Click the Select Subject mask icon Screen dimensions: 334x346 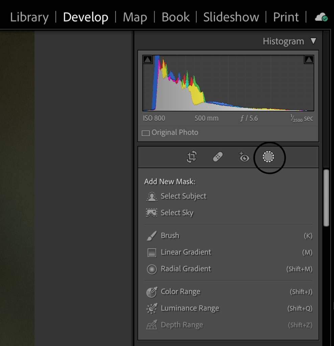point(151,197)
